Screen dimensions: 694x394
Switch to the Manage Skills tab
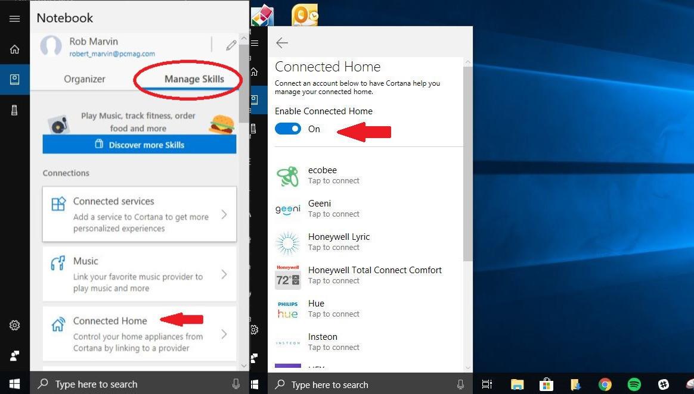(x=194, y=79)
